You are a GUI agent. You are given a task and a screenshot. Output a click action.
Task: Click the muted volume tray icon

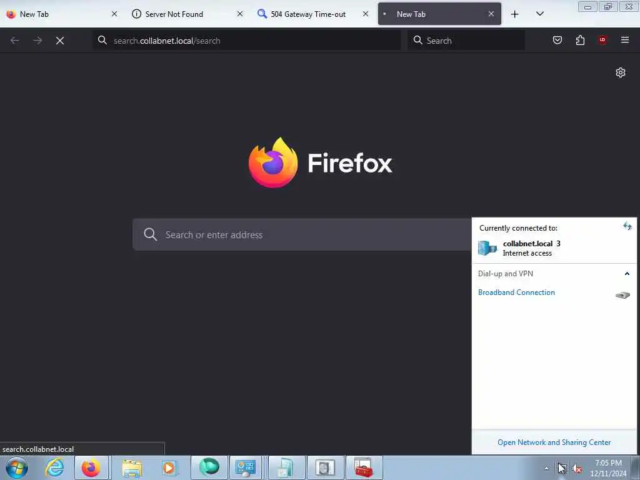tap(577, 469)
